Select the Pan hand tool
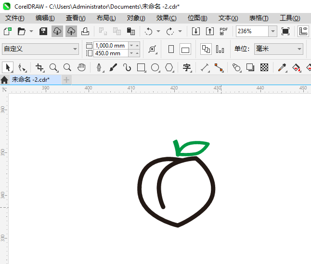Screen dimensions: 311x264 point(81,67)
